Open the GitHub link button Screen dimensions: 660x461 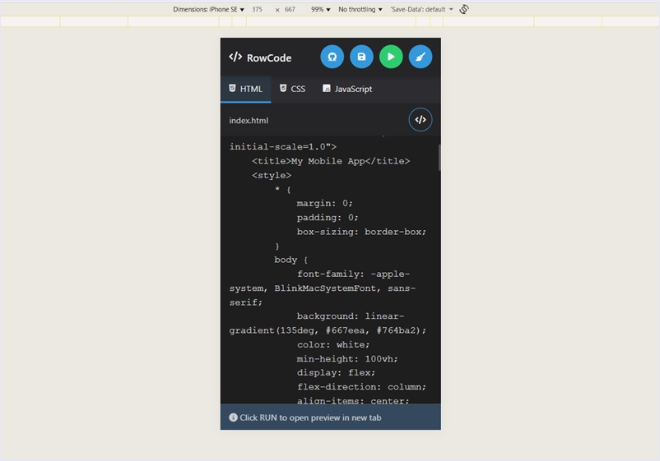coord(332,57)
